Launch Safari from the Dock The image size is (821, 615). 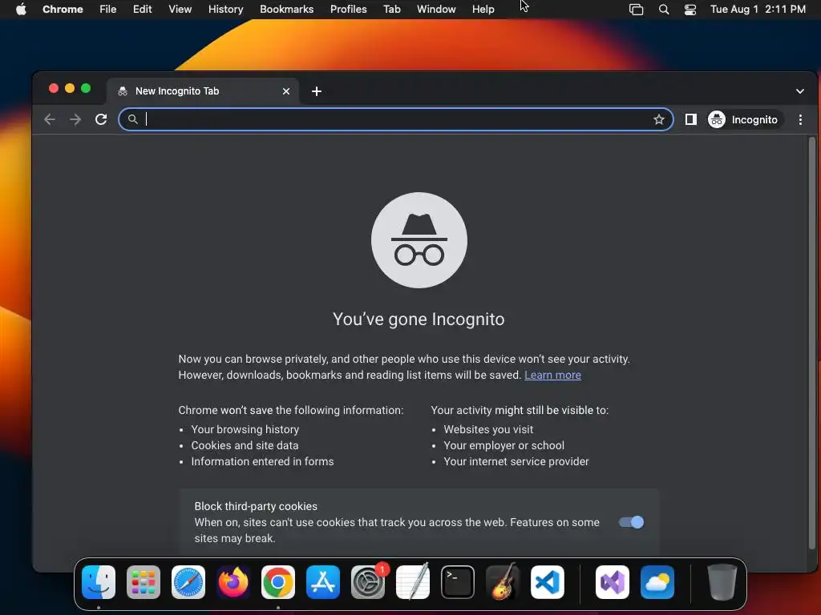[x=188, y=582]
